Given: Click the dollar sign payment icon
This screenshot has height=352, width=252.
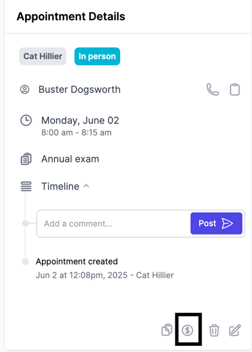Looking at the screenshot, I should pos(187,330).
